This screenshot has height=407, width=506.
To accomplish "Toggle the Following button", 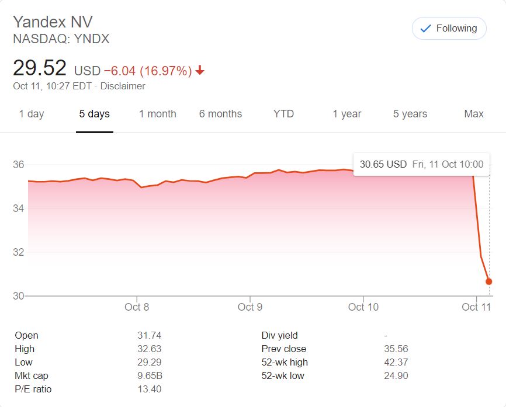I will tap(449, 28).
